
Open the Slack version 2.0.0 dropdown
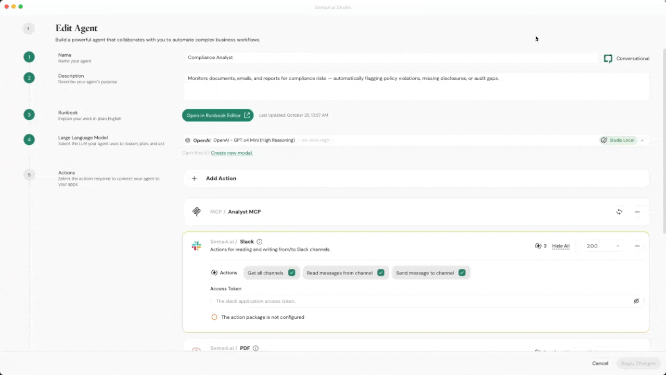click(603, 245)
